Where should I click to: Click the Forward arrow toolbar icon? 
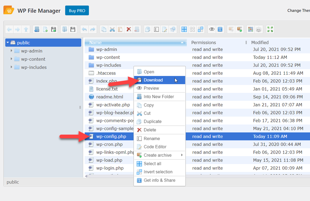click(x=18, y=30)
